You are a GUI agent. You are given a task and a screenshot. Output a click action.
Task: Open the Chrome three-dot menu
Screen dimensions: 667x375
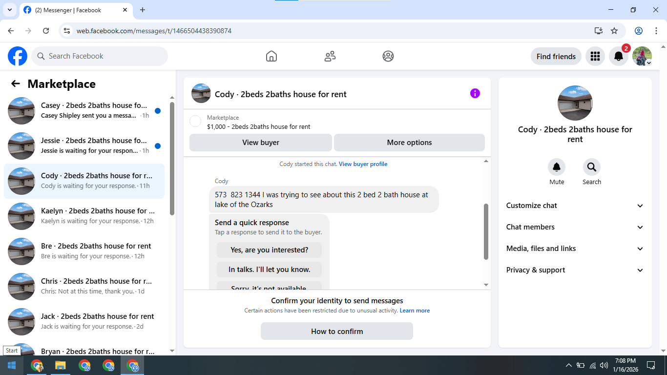tap(656, 31)
